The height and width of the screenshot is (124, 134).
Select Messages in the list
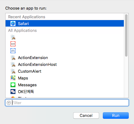click(65, 85)
